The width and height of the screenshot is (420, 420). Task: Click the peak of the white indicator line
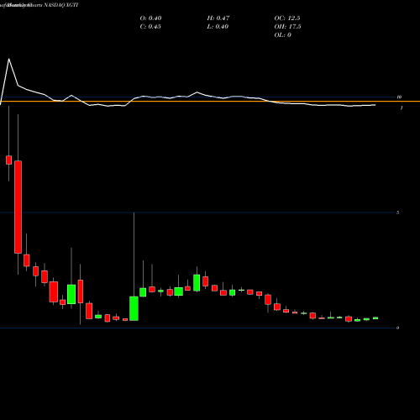(x=9, y=59)
